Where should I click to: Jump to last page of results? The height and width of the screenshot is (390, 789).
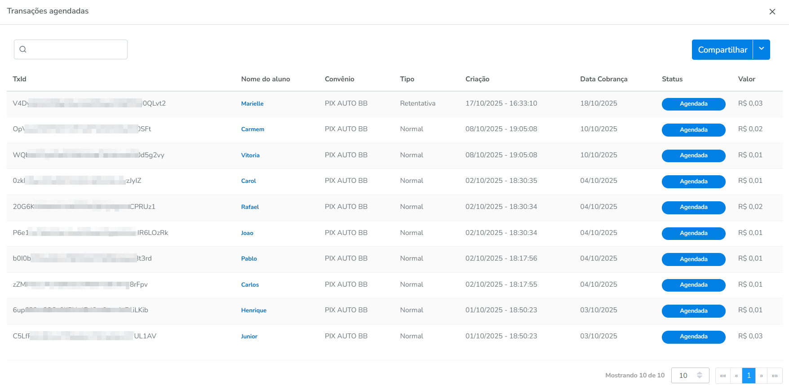tap(775, 376)
